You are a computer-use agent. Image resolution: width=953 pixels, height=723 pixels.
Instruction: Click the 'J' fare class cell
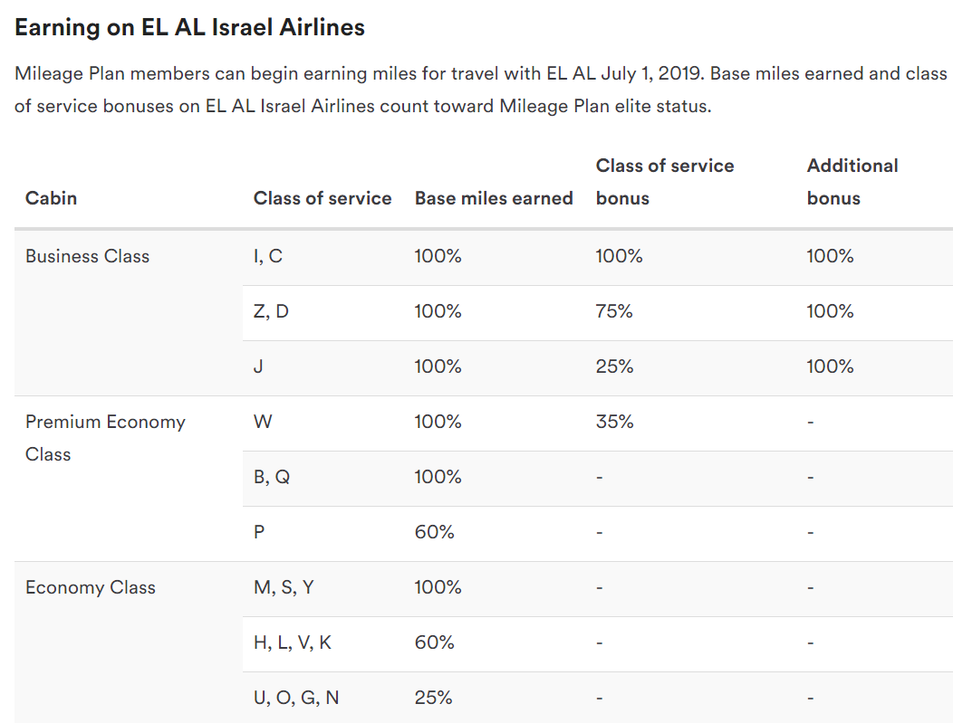258,366
